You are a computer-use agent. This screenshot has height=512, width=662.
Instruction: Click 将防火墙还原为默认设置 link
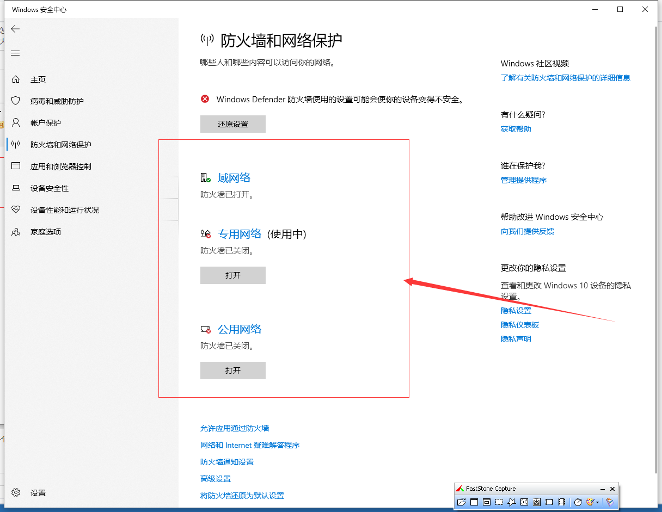coord(242,496)
